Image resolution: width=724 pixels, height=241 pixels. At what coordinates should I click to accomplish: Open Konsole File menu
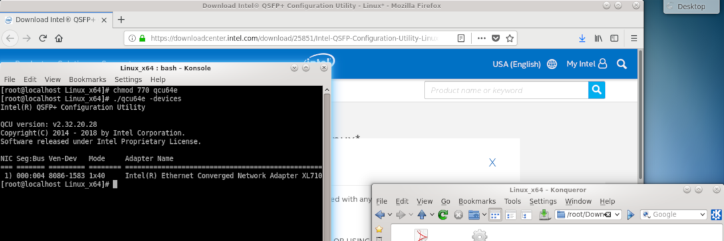coord(9,79)
